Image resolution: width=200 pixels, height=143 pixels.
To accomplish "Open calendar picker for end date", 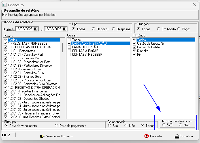I will (64, 29).
